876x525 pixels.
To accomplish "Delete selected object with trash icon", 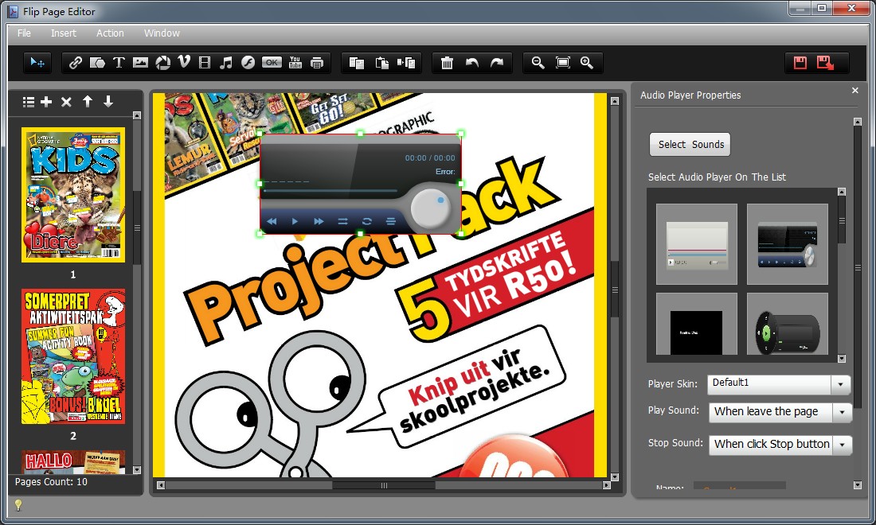I will click(x=447, y=63).
